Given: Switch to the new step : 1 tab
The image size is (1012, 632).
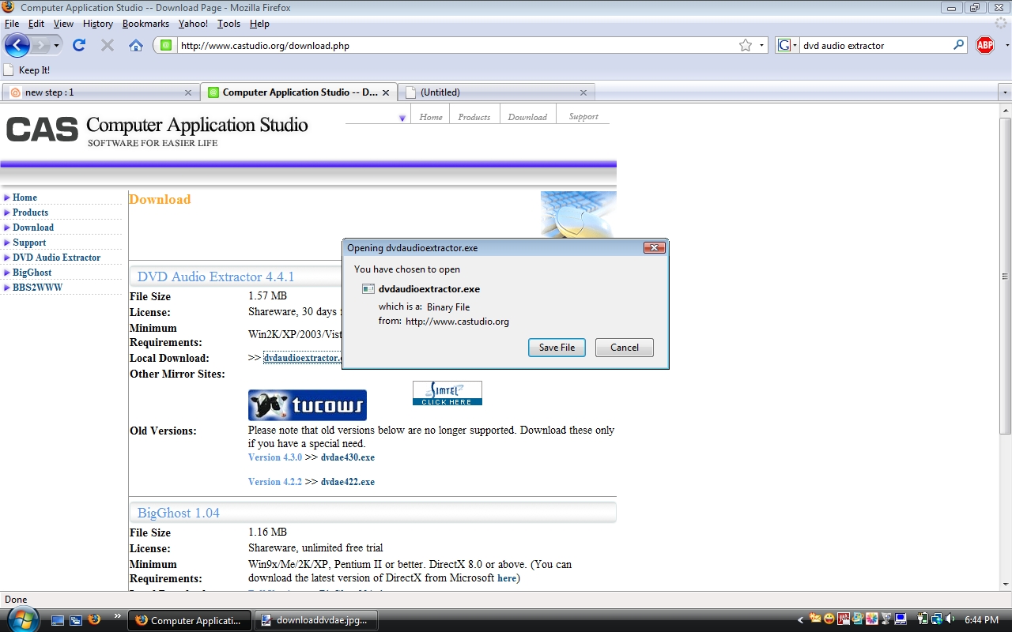Looking at the screenshot, I should pyautogui.click(x=100, y=92).
